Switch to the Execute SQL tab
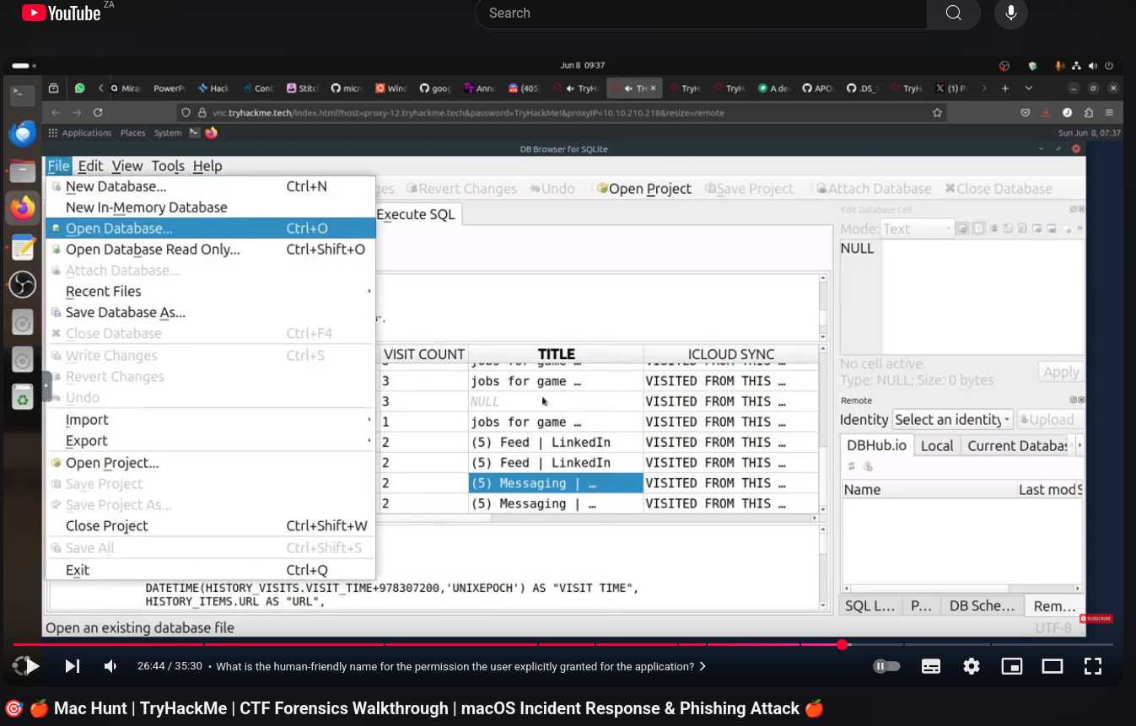 (x=416, y=214)
